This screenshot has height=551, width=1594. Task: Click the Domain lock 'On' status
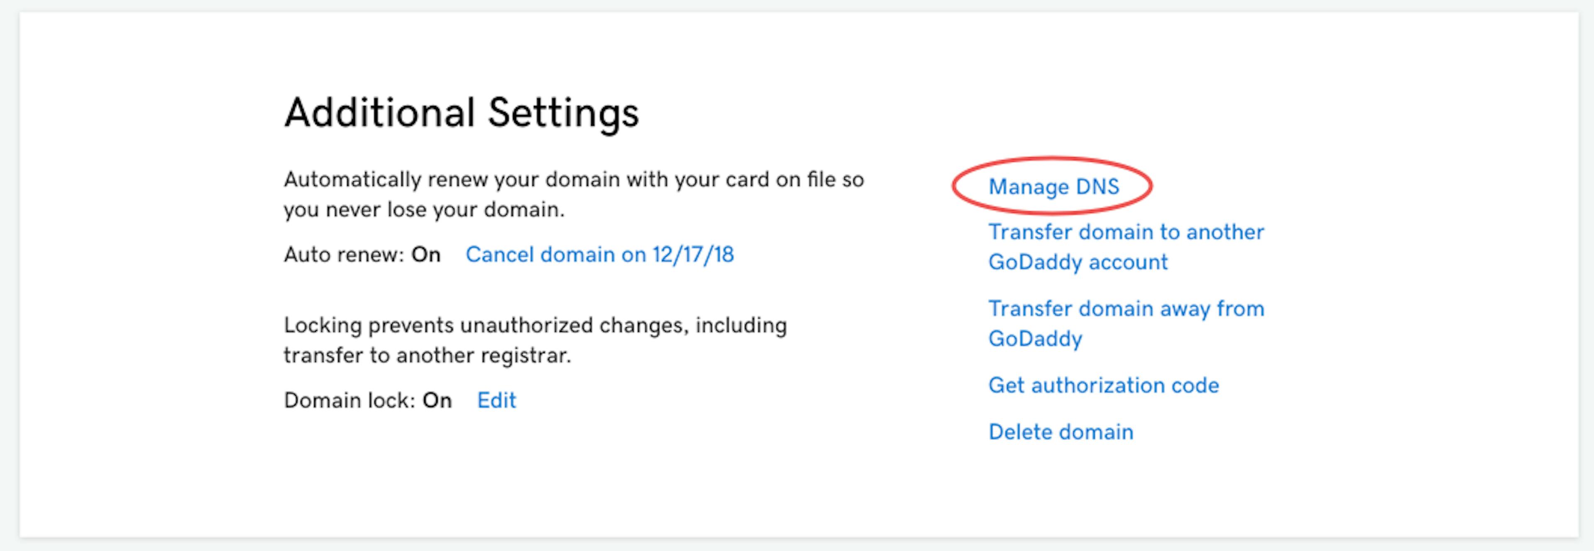tap(437, 401)
